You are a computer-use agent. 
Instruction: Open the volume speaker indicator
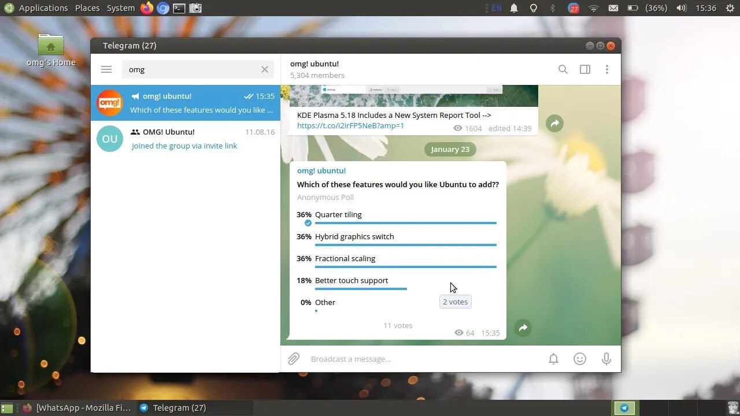682,8
